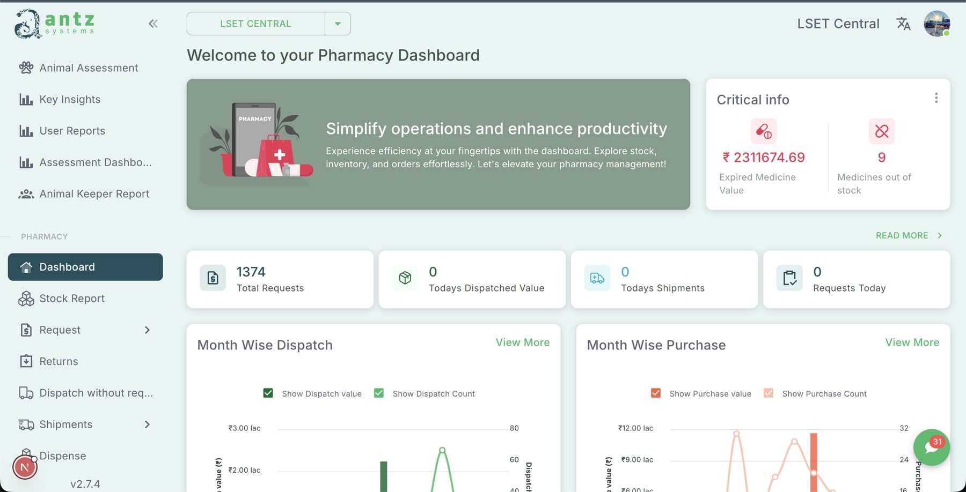The width and height of the screenshot is (966, 492).
Task: Click the Animal Keeper Report people icon
Action: [x=26, y=194]
